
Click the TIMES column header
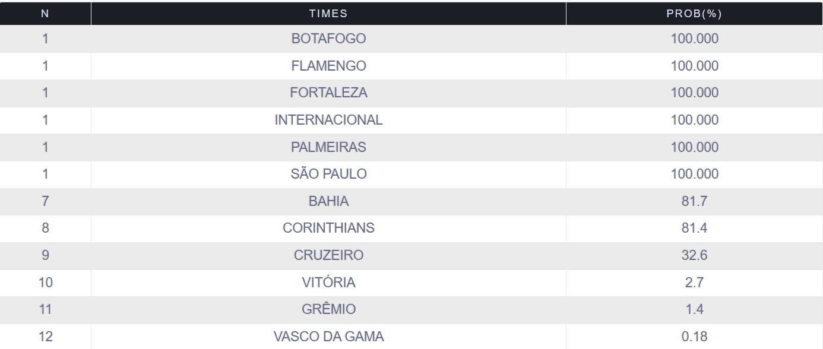328,14
